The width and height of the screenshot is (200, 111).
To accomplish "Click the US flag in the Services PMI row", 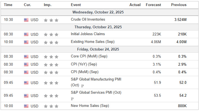I will click(x=26, y=96).
